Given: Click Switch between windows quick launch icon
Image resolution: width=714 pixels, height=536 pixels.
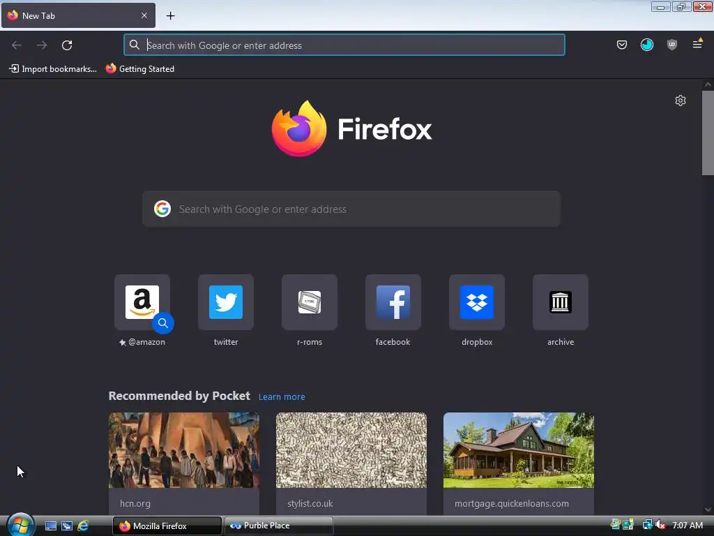Looking at the screenshot, I should click(x=66, y=526).
